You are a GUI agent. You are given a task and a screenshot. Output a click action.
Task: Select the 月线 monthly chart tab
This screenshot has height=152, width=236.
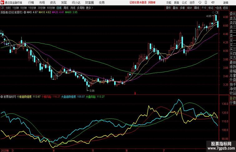coord(73,8)
